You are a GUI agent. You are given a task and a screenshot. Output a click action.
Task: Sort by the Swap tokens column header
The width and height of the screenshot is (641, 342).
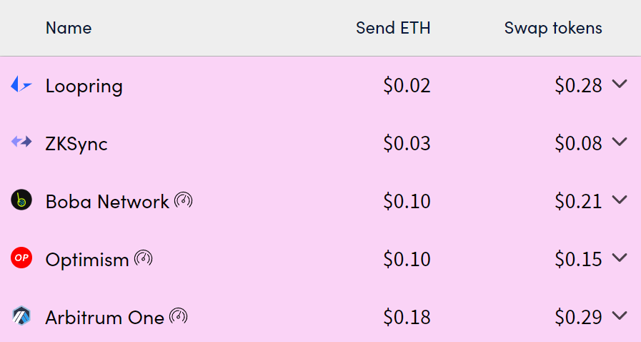[x=553, y=28]
